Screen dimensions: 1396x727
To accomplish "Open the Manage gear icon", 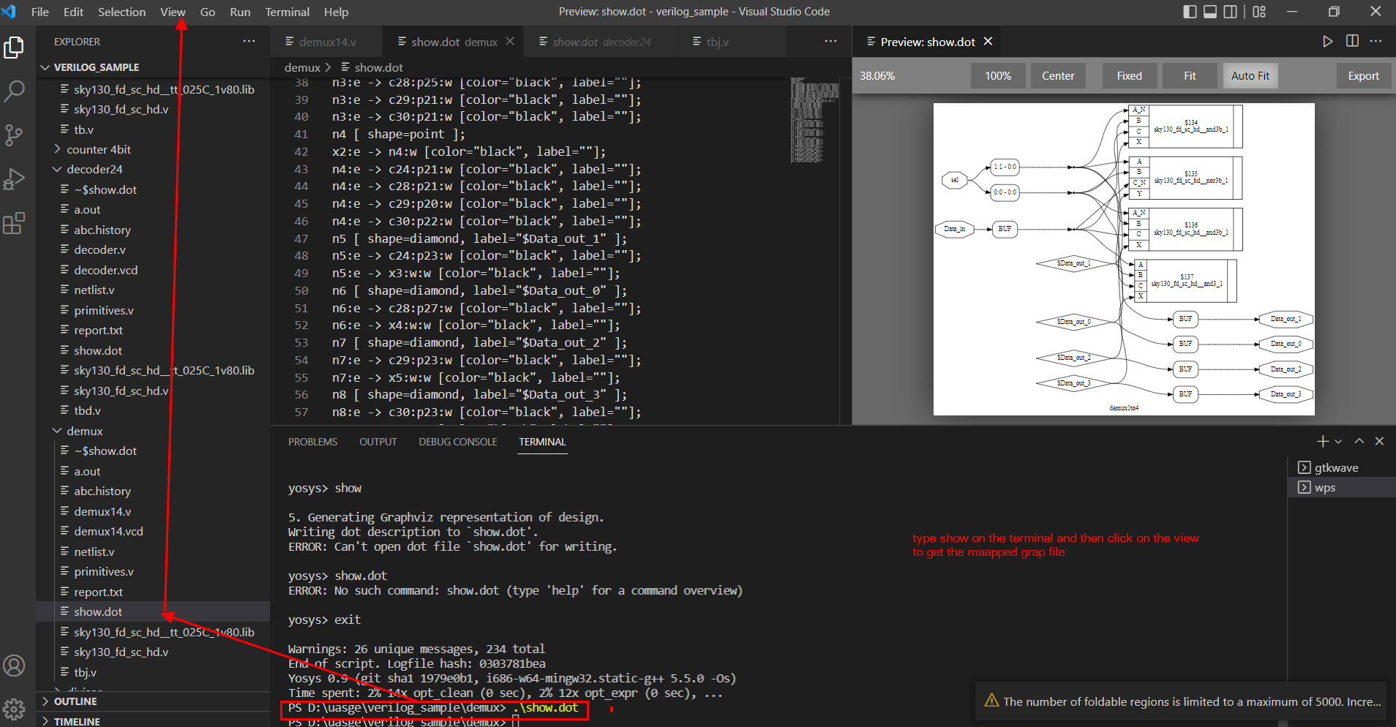I will (x=14, y=709).
